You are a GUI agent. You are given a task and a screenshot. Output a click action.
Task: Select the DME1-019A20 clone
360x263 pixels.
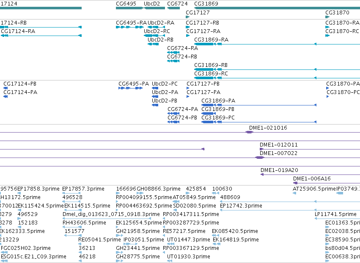(280, 170)
